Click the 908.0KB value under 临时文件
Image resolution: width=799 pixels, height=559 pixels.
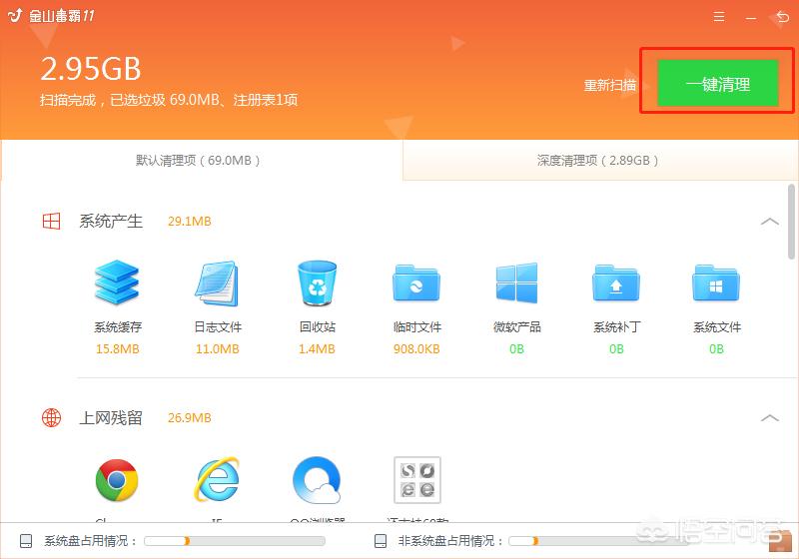pos(416,349)
